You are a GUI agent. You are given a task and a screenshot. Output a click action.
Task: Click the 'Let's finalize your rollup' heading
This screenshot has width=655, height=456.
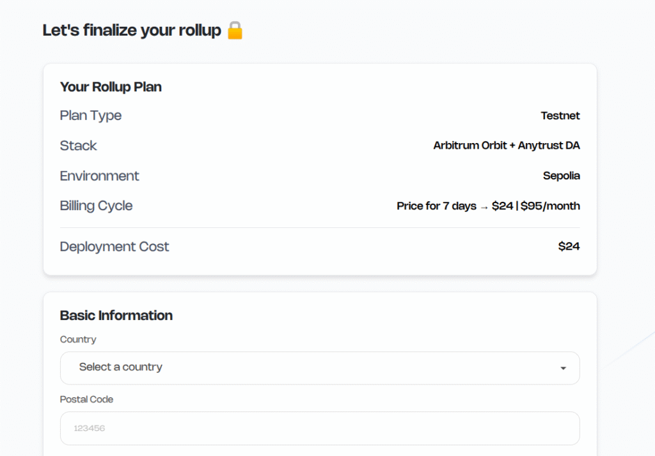[x=132, y=31]
